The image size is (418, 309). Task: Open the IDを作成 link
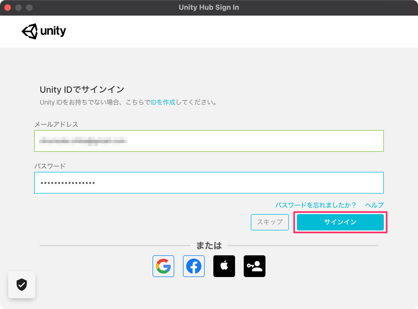(x=163, y=102)
